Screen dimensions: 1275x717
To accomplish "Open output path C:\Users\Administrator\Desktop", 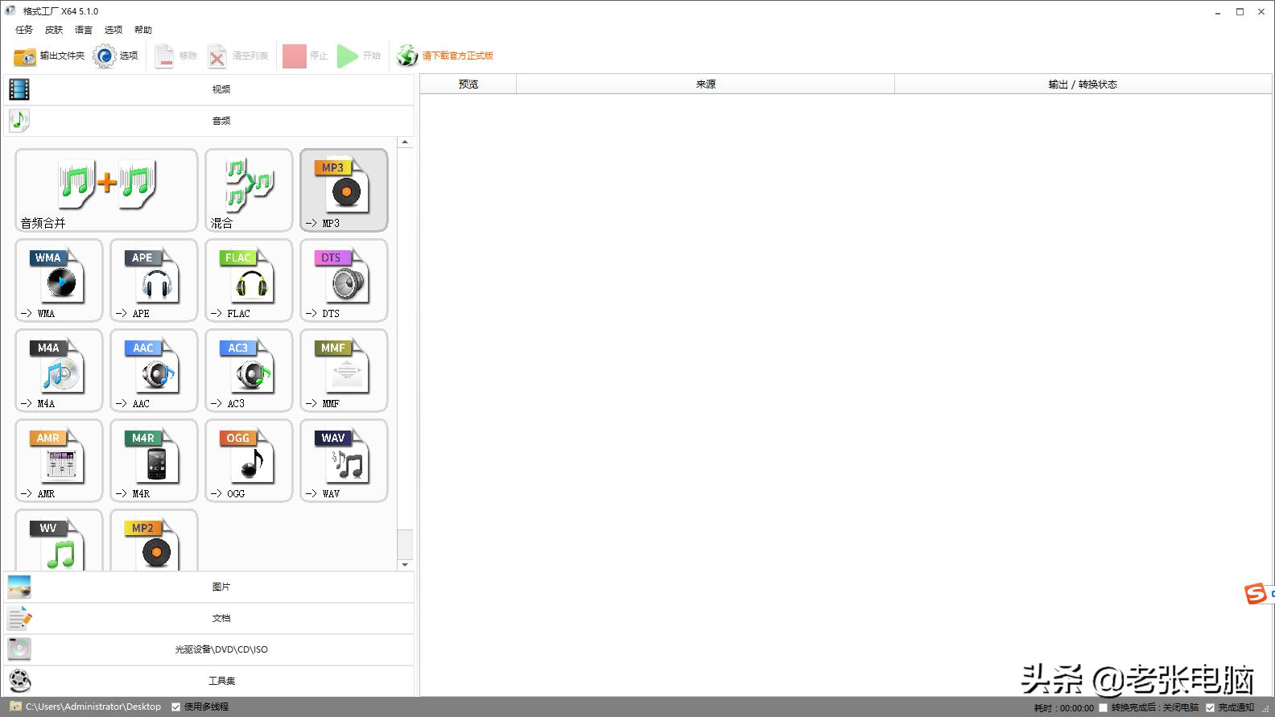I will click(x=85, y=707).
